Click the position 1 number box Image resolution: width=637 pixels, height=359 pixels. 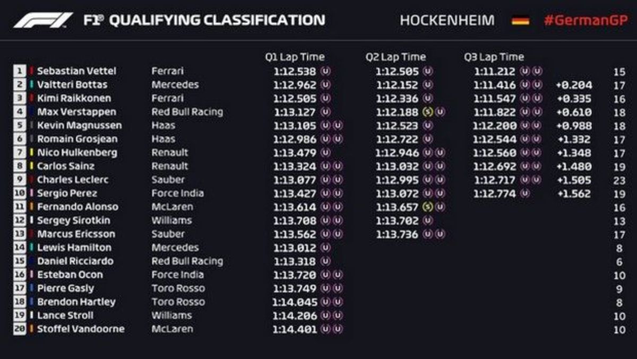[x=20, y=71]
